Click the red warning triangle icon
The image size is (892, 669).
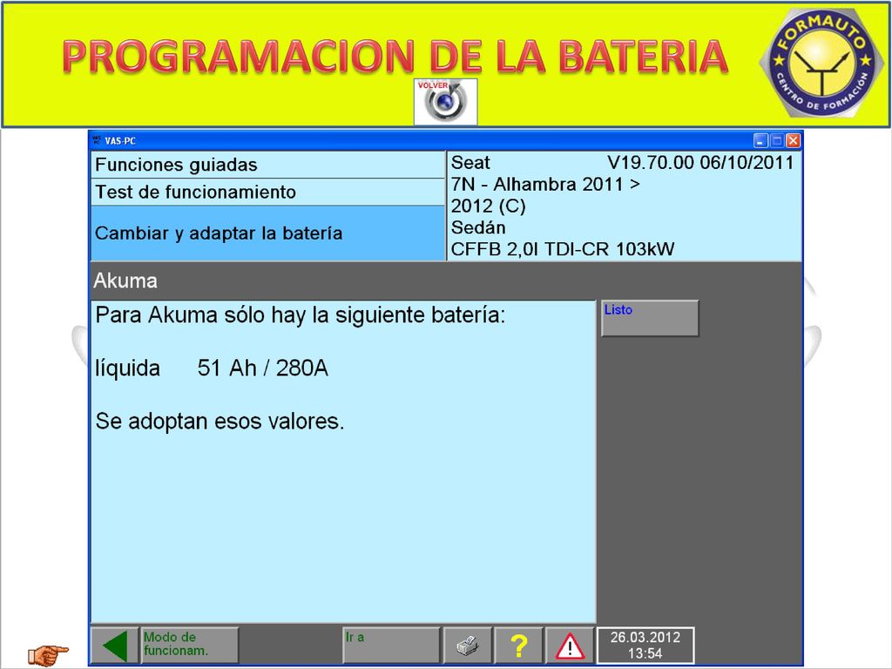(x=570, y=645)
